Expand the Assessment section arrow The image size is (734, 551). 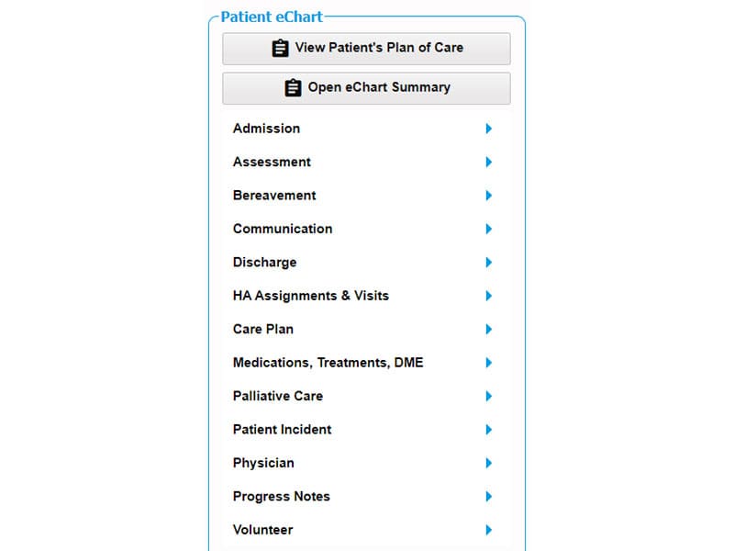(x=488, y=162)
